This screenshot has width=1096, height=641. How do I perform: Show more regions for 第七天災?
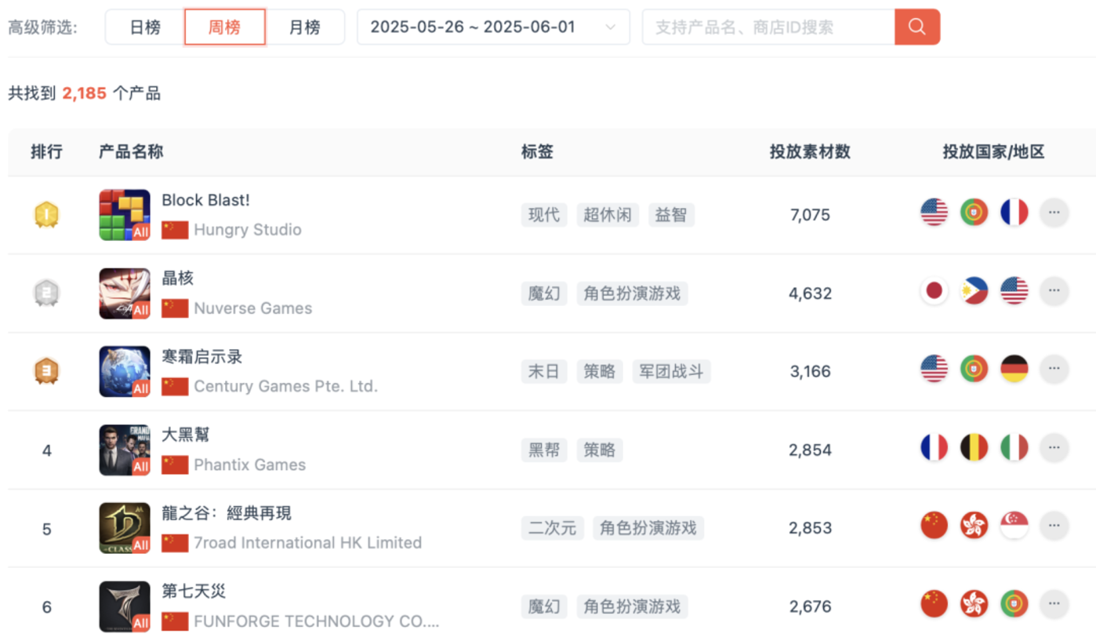[x=1054, y=604]
